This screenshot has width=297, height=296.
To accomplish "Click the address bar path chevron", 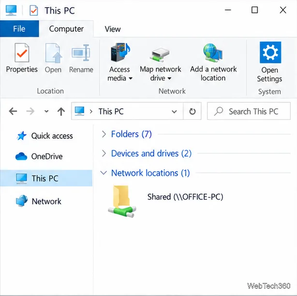I will tap(91, 112).
